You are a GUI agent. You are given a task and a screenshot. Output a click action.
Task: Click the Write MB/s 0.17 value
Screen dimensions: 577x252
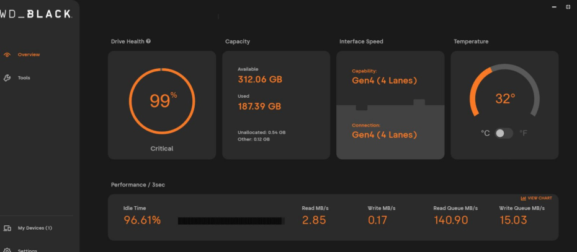378,220
